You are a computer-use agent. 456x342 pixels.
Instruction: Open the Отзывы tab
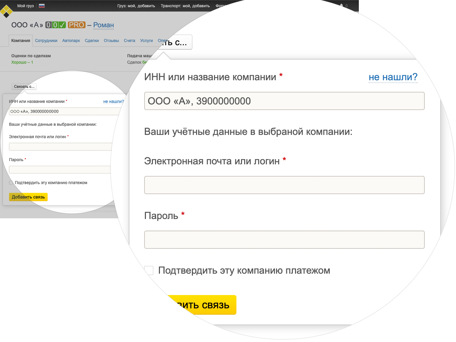111,41
